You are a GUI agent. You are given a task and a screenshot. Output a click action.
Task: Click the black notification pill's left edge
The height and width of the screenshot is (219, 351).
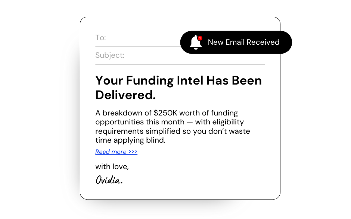tap(183, 42)
